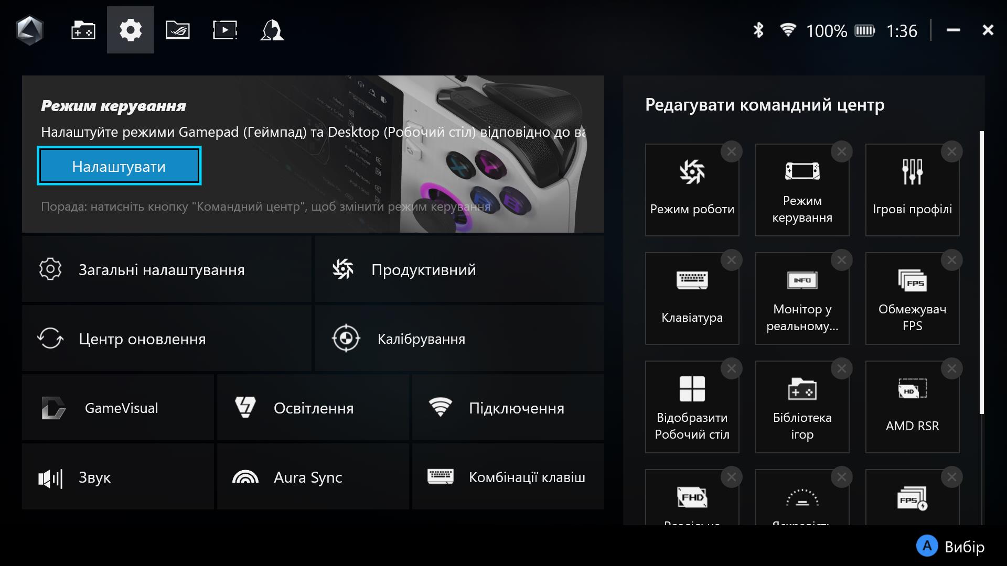
Task: Click Налаштувати button
Action: [119, 166]
